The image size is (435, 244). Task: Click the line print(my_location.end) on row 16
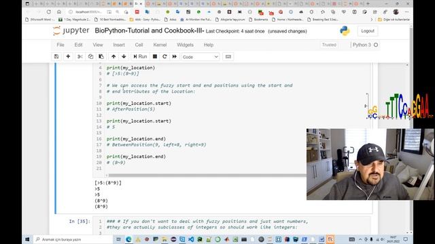pos(136,139)
